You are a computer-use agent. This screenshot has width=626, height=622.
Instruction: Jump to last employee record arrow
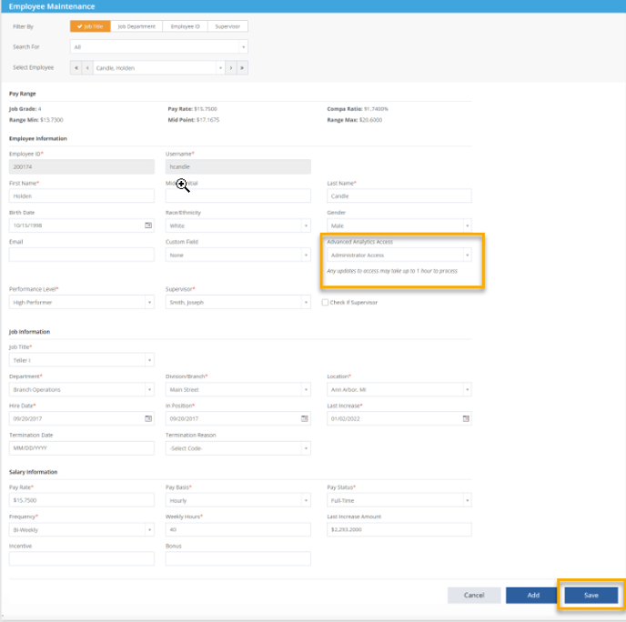(242, 68)
